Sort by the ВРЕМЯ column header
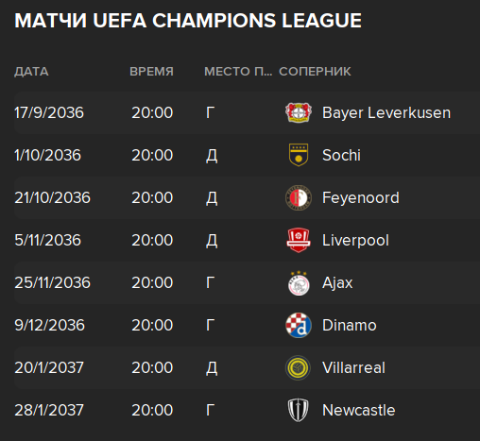The height and width of the screenshot is (441, 480). [151, 72]
